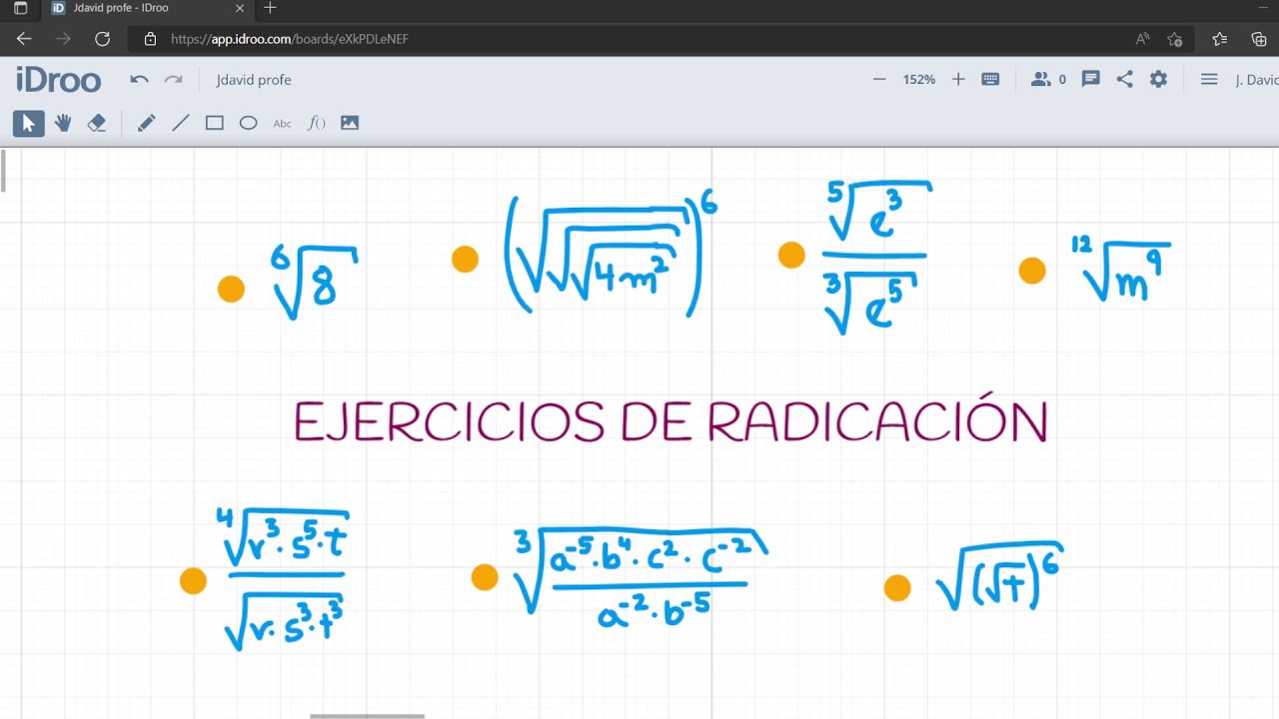The image size is (1279, 719).
Task: Open the f() formula tool
Action: 317,123
